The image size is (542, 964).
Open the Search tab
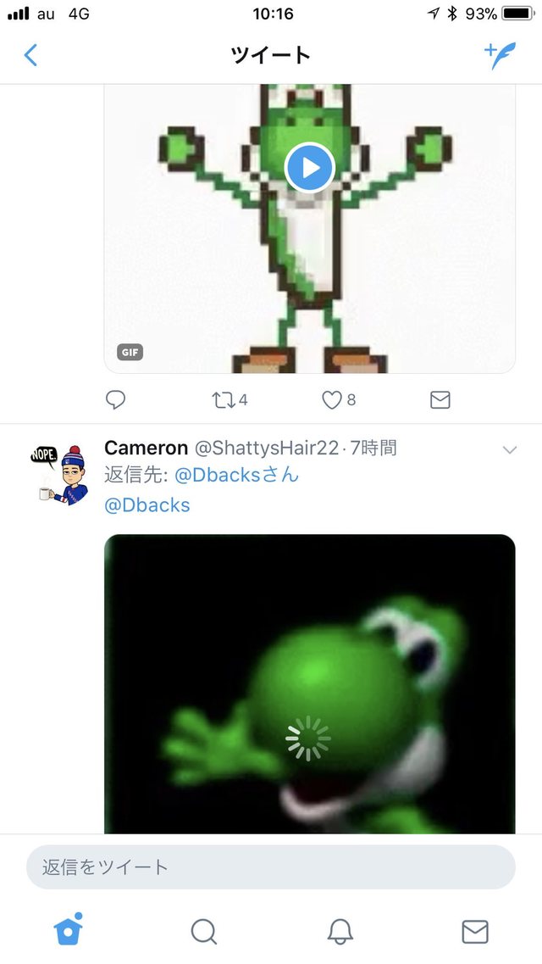[x=204, y=932]
